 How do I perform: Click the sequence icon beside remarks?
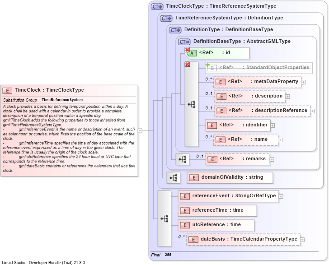coord(182,159)
